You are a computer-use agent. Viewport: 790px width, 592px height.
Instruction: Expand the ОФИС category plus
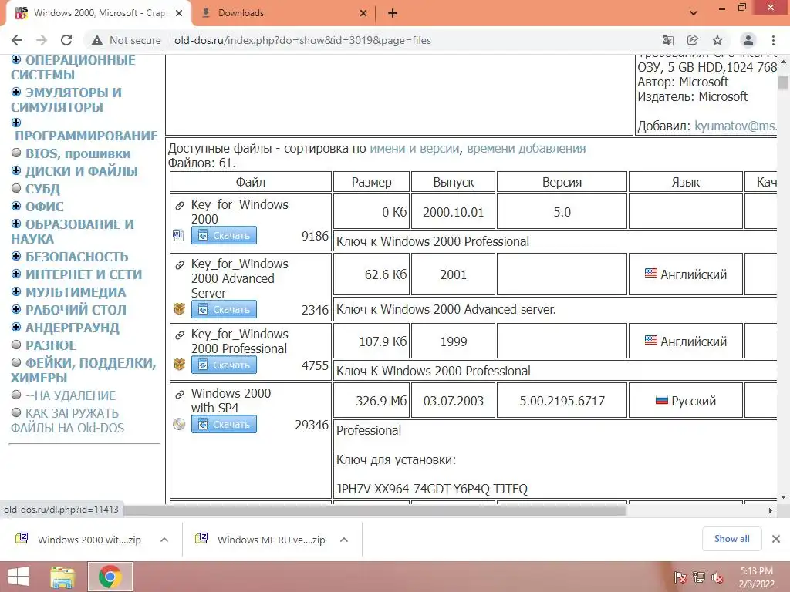pyautogui.click(x=16, y=207)
